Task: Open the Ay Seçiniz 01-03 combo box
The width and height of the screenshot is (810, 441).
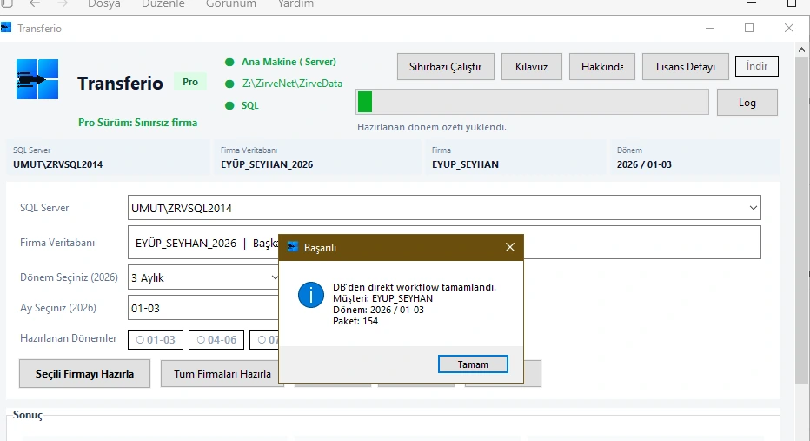Action: pos(203,308)
